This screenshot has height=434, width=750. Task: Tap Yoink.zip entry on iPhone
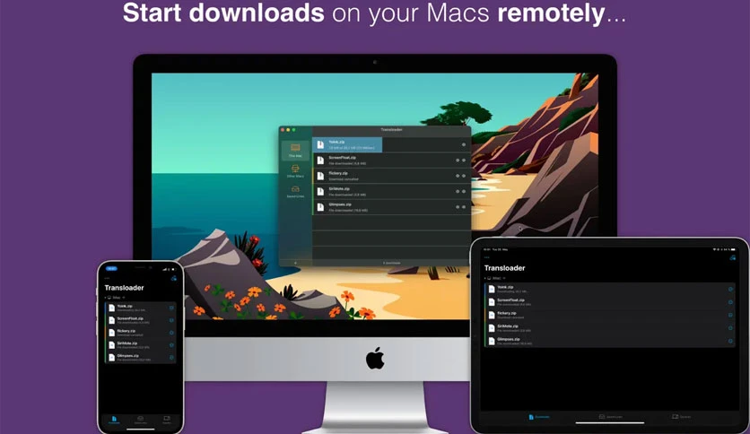(140, 308)
